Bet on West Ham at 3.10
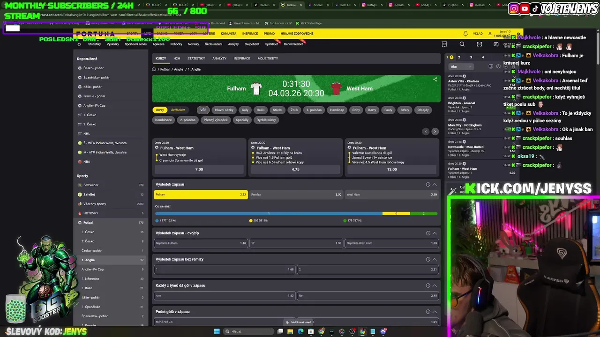 click(391, 194)
